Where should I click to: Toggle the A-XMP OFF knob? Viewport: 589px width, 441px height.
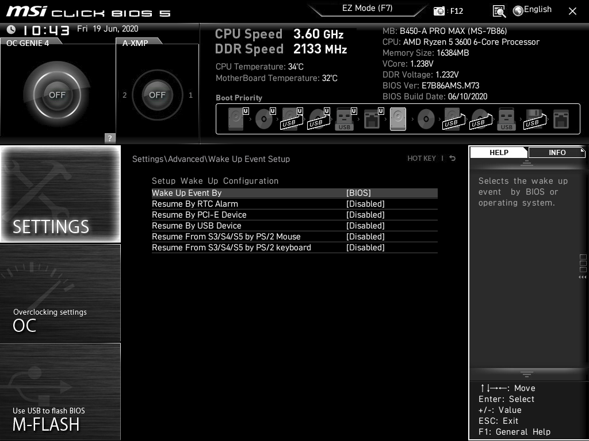pos(157,95)
